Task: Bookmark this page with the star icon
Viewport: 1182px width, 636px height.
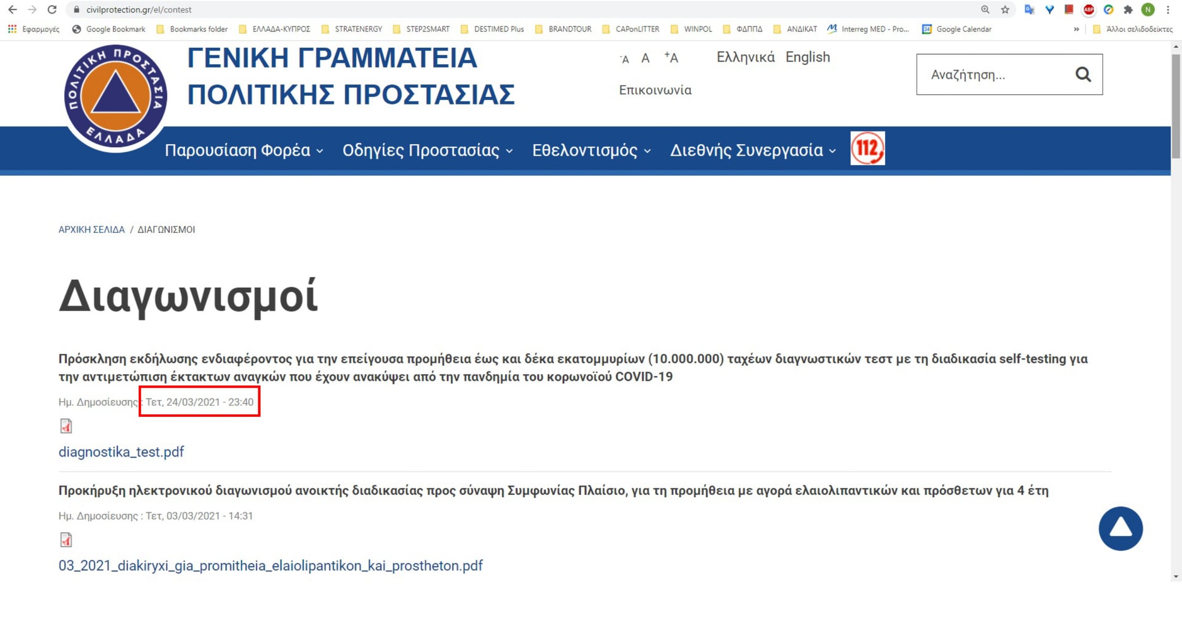Action: pyautogui.click(x=1005, y=9)
